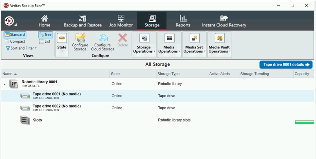The width and height of the screenshot is (316, 159).
Task: Expand the Media Set Operations dropdown label
Action: (195, 49)
